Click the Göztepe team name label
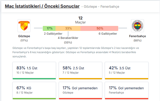The height and width of the screenshot is (101, 160). 24,36
